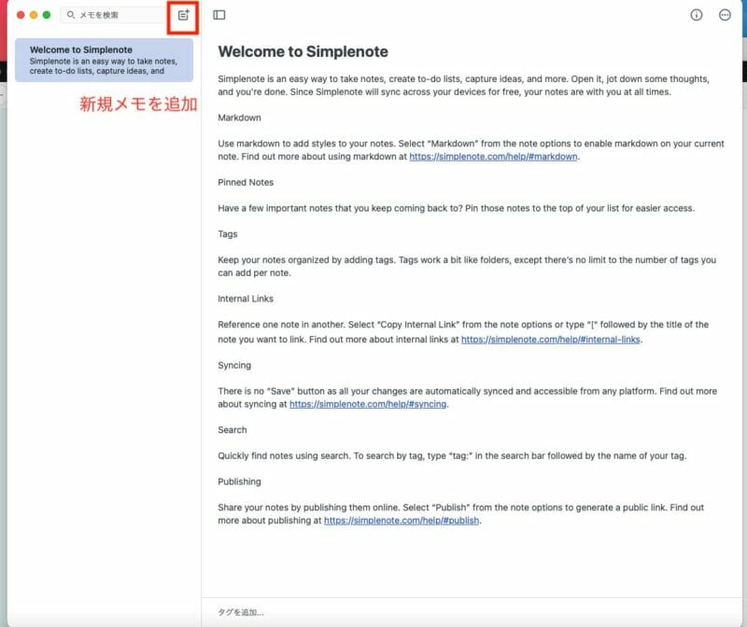This screenshot has height=627, width=747.
Task: Minimize the window using the yellow button
Action: [x=34, y=15]
